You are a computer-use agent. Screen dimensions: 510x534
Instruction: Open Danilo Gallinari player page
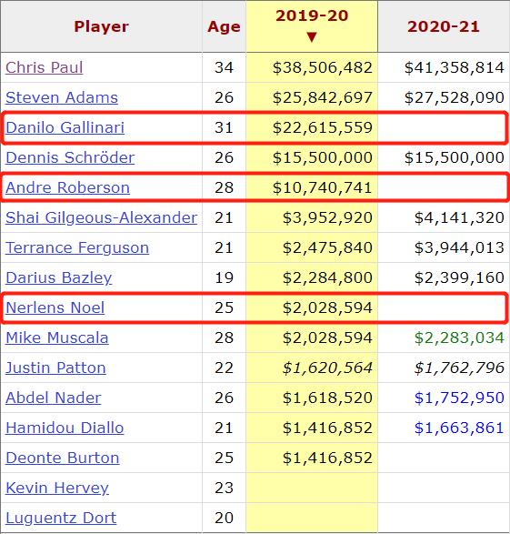tap(65, 127)
